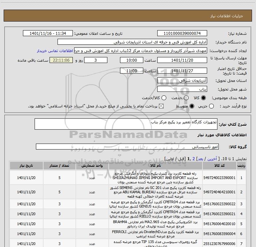The image size is (256, 247).
Task: Select item code 2551230767990006
Action: (x=219, y=244)
